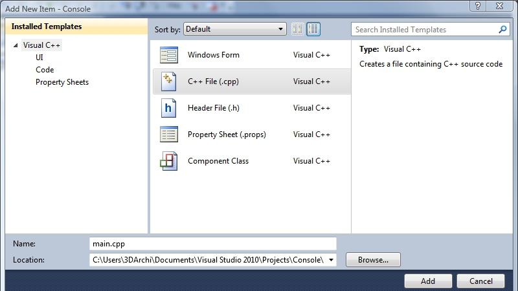Click the search magnifier icon
The image size is (518, 291).
coord(503,30)
